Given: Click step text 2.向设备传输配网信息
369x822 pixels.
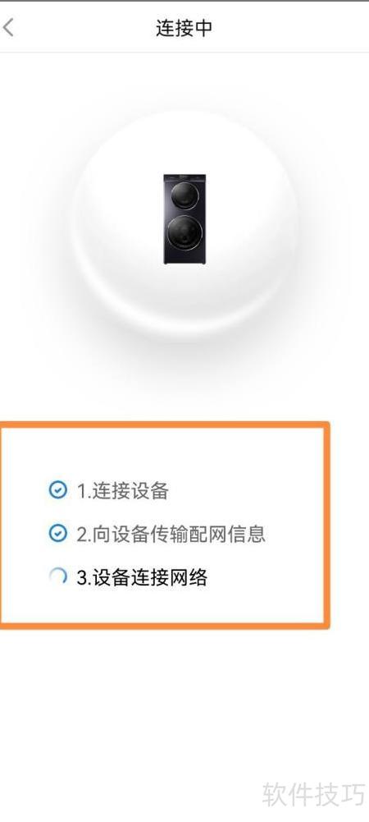Looking at the screenshot, I should coord(171,535).
